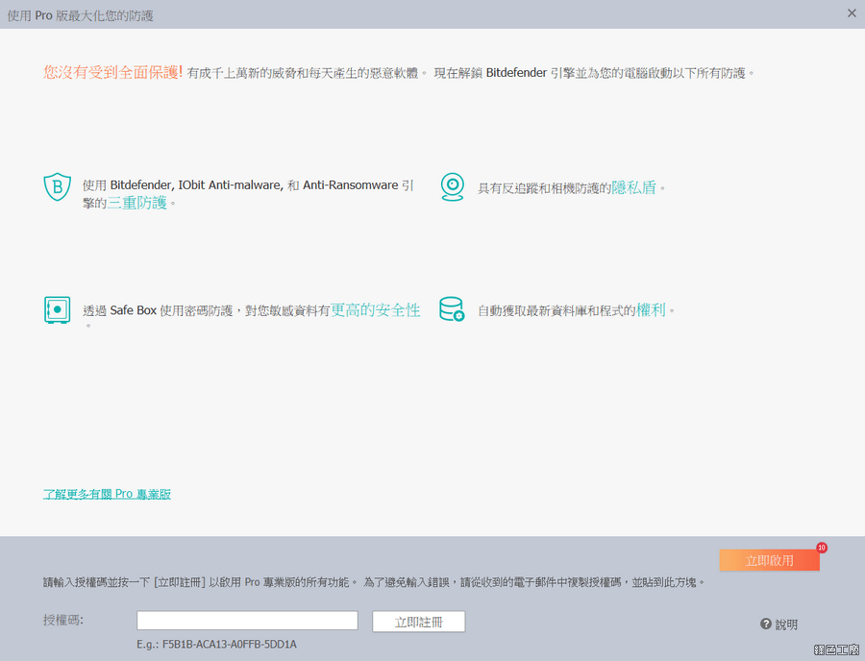Click the 隱私盾 highlighted text
This screenshot has width=865, height=661.
point(634,187)
